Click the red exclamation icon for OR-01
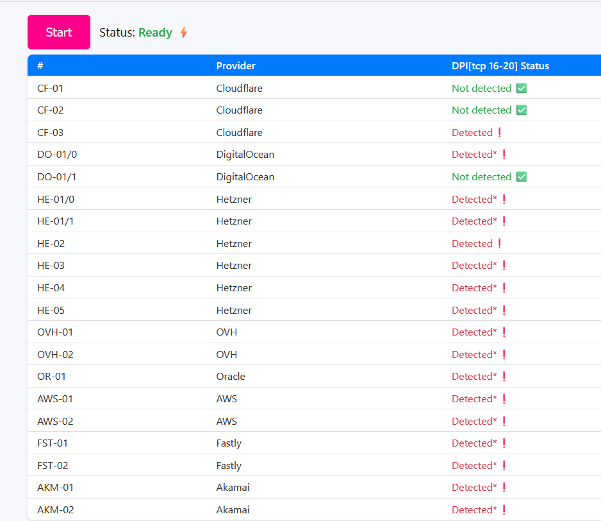 tap(504, 377)
